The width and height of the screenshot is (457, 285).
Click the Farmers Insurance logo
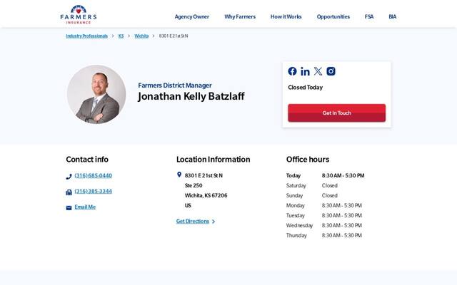tap(79, 14)
